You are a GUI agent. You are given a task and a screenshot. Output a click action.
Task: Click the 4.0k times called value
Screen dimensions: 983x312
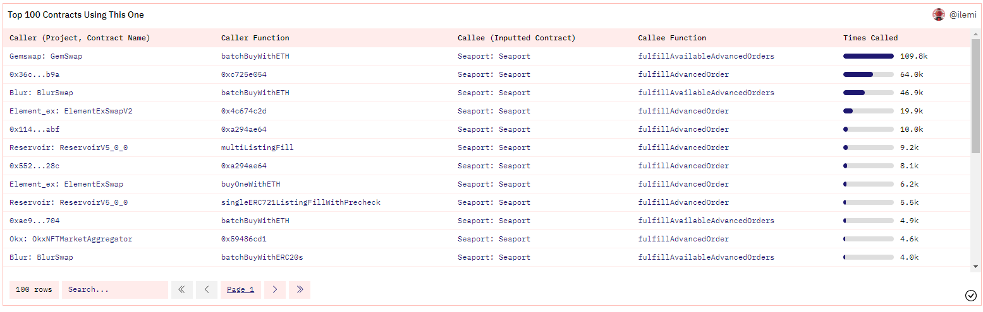(x=910, y=257)
